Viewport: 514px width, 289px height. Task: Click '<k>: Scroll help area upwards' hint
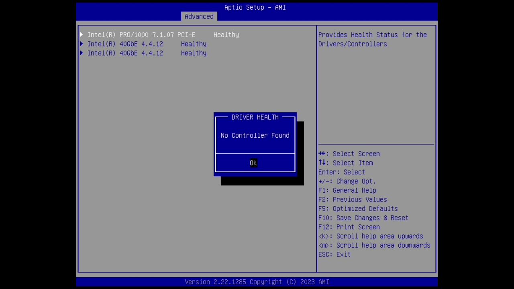(371, 236)
